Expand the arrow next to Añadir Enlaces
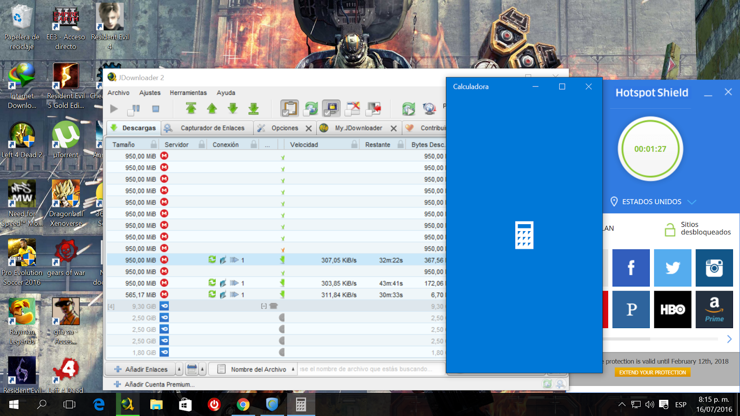 [x=179, y=369]
